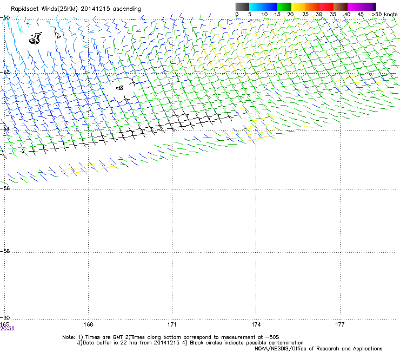400x352 pixels.
Task: Click the '-58' latitude label
Action: 5,251
